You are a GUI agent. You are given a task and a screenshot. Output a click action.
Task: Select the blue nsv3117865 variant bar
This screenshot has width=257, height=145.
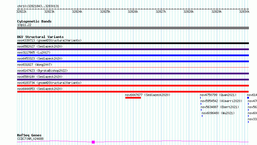click(133, 55)
